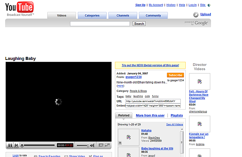Click the Upload link

[x=206, y=14]
